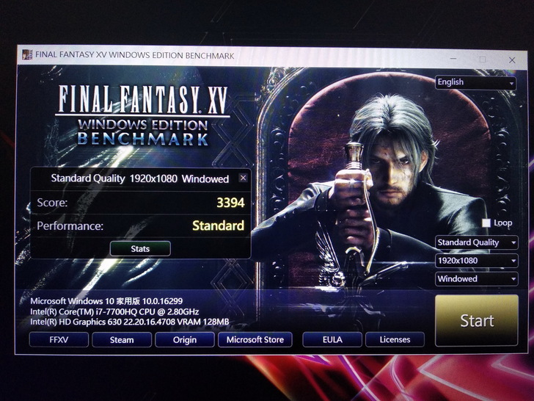Screen dimensions: 534x401
Task: Go to the Microsoft Store button
Action: click(255, 339)
